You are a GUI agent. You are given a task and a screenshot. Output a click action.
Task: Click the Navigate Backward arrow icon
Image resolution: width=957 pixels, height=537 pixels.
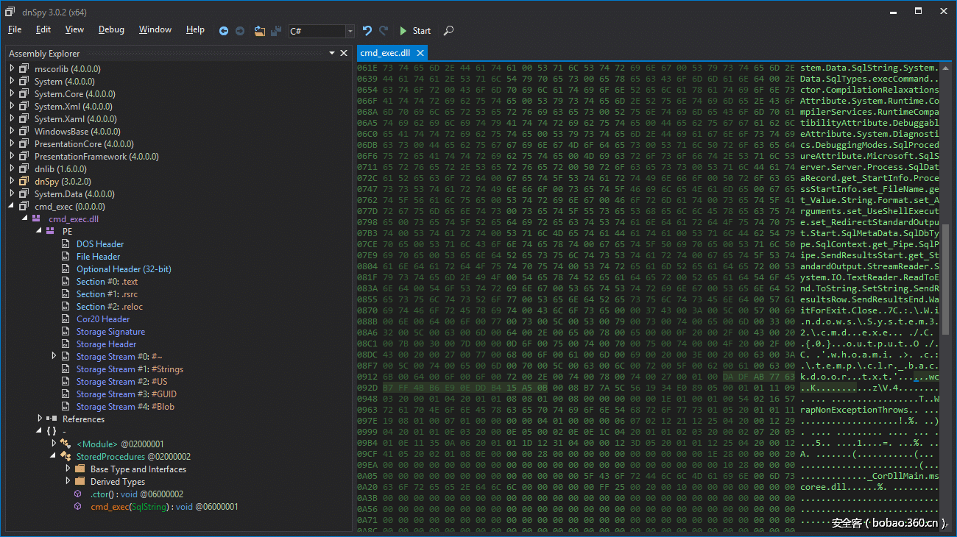point(224,31)
